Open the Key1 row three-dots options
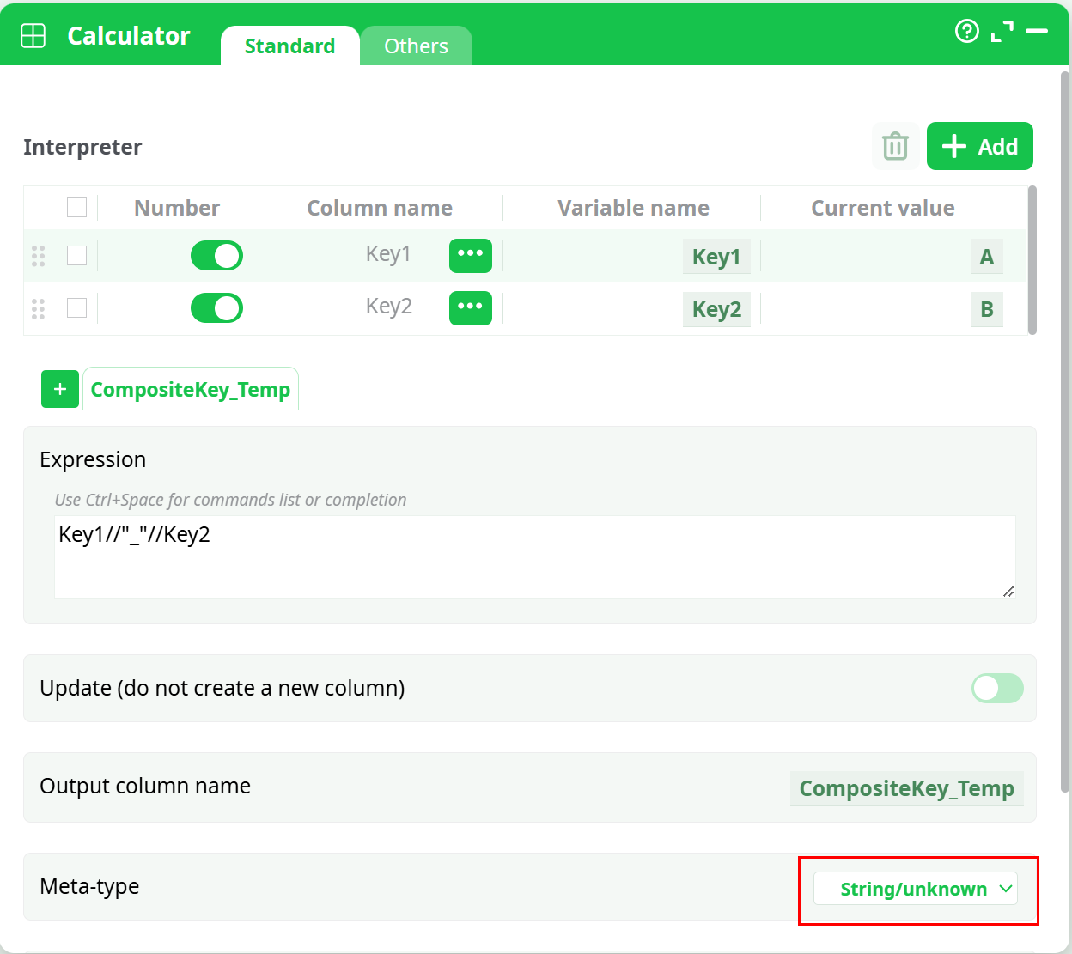Screen dimensions: 1072x954 click(470, 255)
